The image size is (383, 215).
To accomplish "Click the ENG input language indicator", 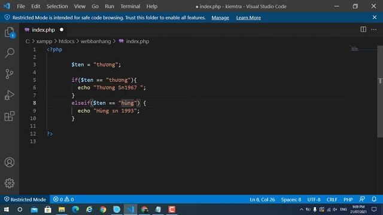I will tap(344, 210).
